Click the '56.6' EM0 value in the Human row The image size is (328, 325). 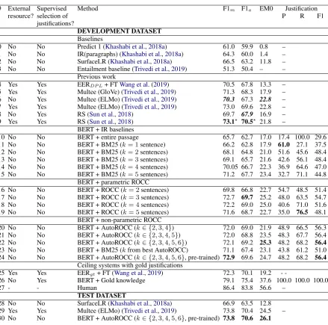click(265, 288)
